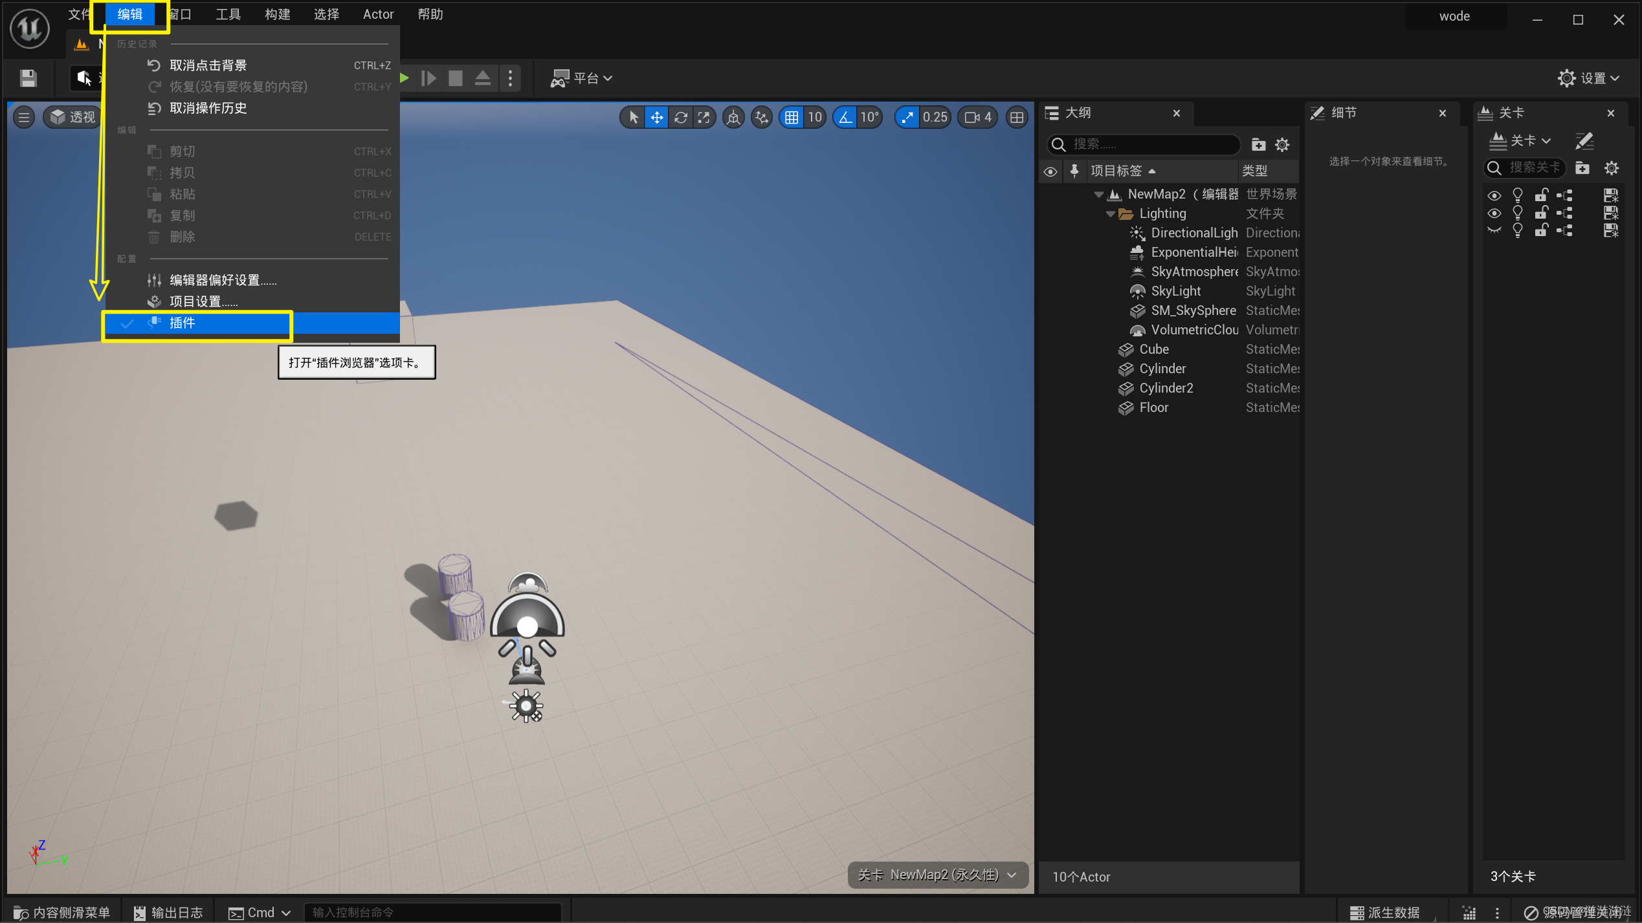
Task: Click the viewport layout maximize grid icon
Action: pos(1017,117)
